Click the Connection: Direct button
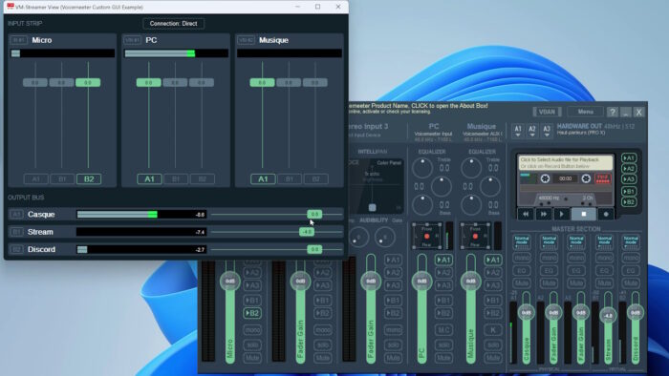 coord(173,24)
